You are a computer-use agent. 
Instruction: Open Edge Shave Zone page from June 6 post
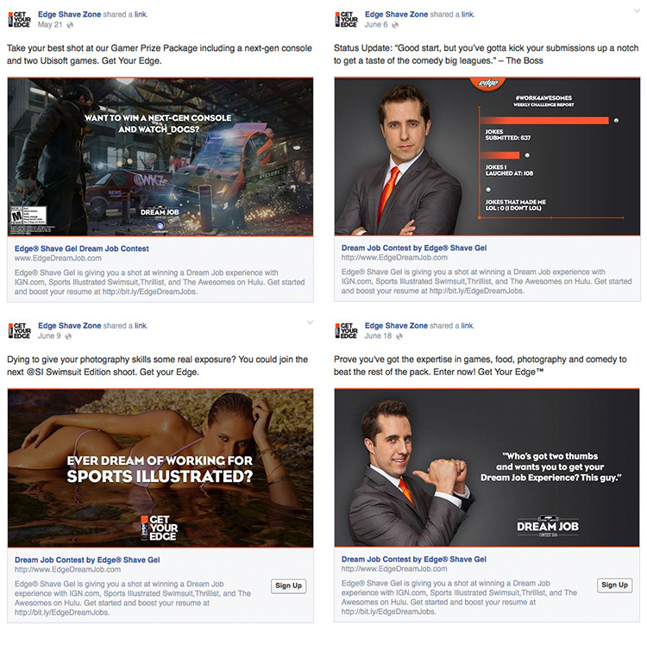396,15
